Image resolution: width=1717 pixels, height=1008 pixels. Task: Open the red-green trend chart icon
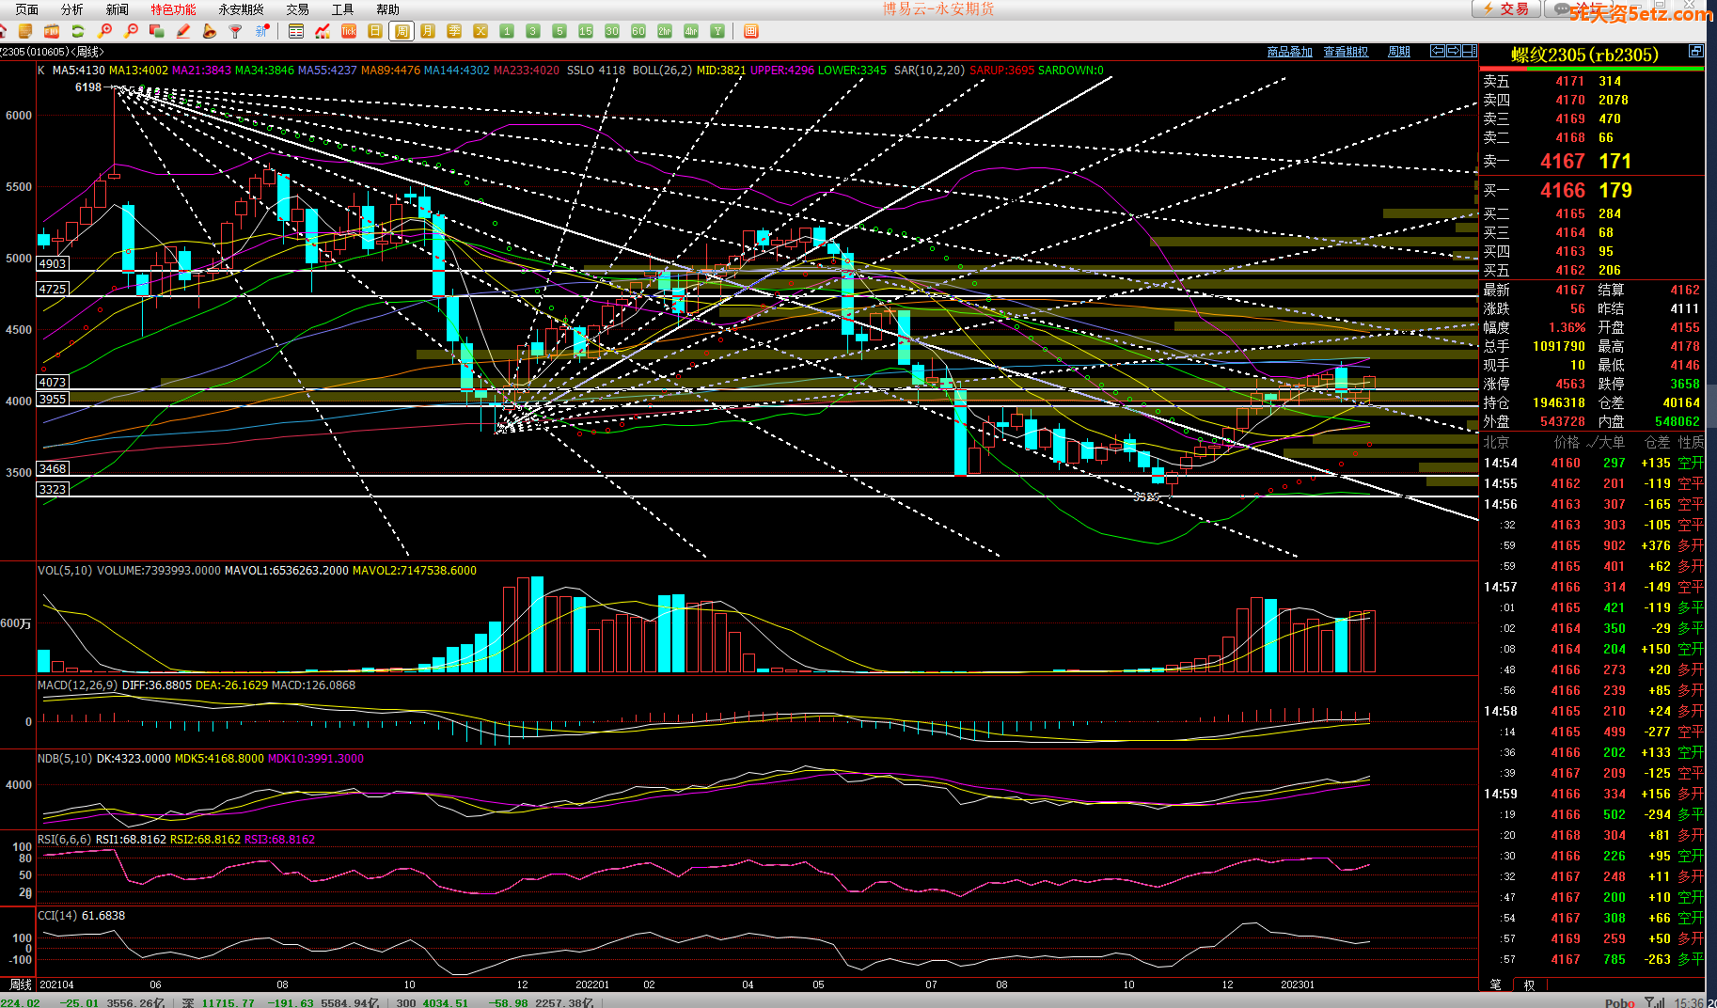(323, 31)
